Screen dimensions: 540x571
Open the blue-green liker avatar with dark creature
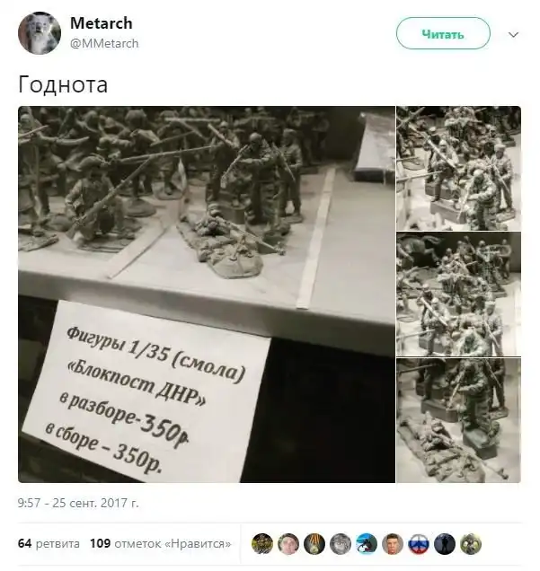[367, 544]
